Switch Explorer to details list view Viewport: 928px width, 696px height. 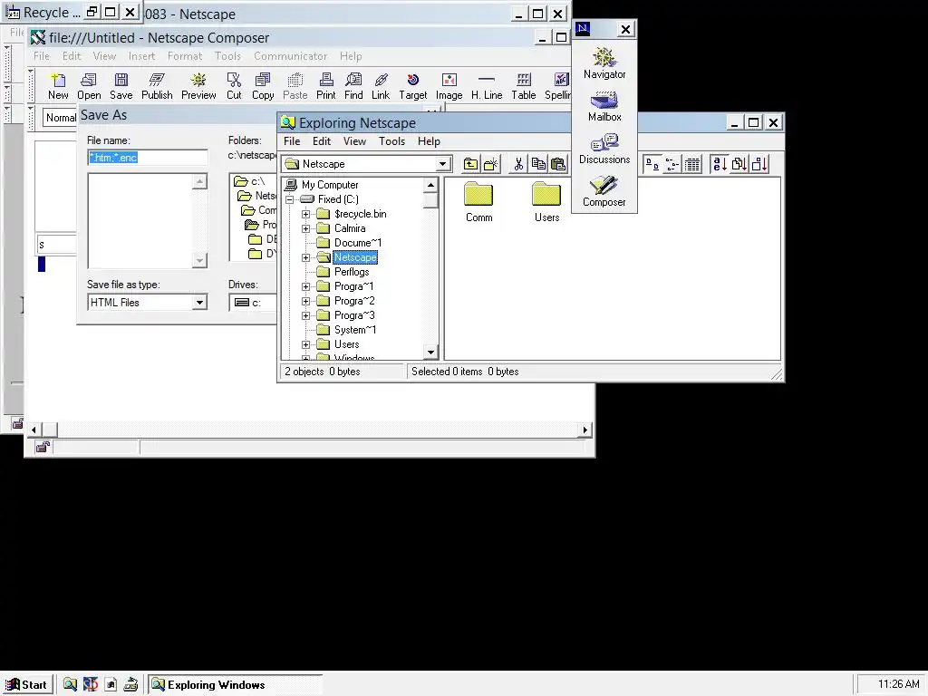tap(691, 164)
